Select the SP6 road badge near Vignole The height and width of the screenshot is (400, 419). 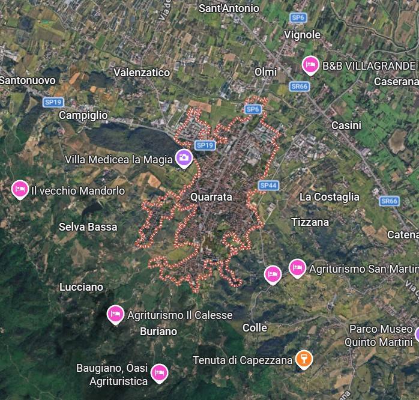click(x=298, y=18)
